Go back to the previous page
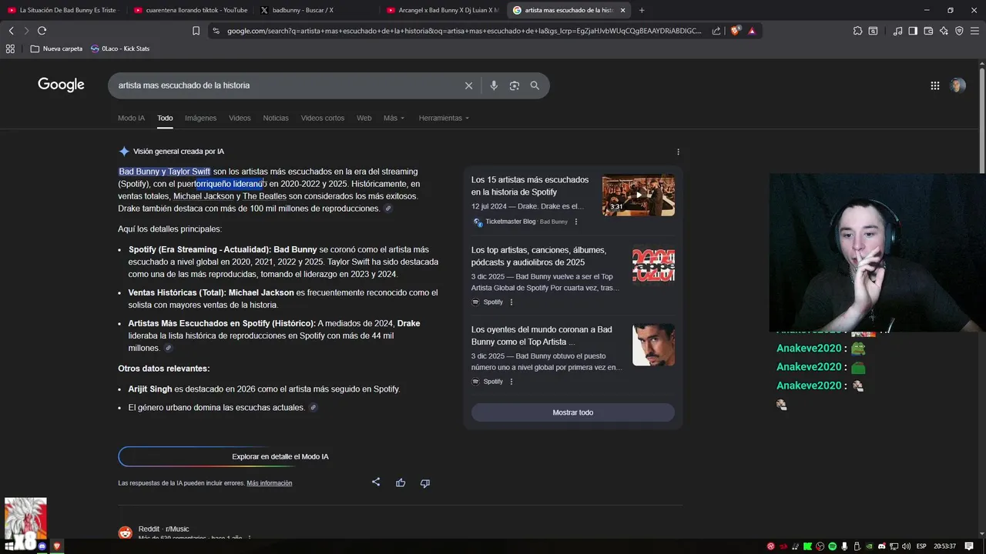Screen dimensions: 986x554 [x=11, y=31]
